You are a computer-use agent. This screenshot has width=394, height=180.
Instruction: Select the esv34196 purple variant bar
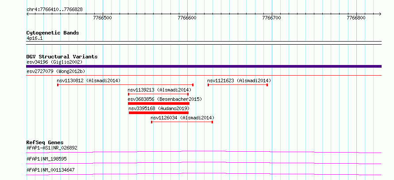[x=204, y=66]
